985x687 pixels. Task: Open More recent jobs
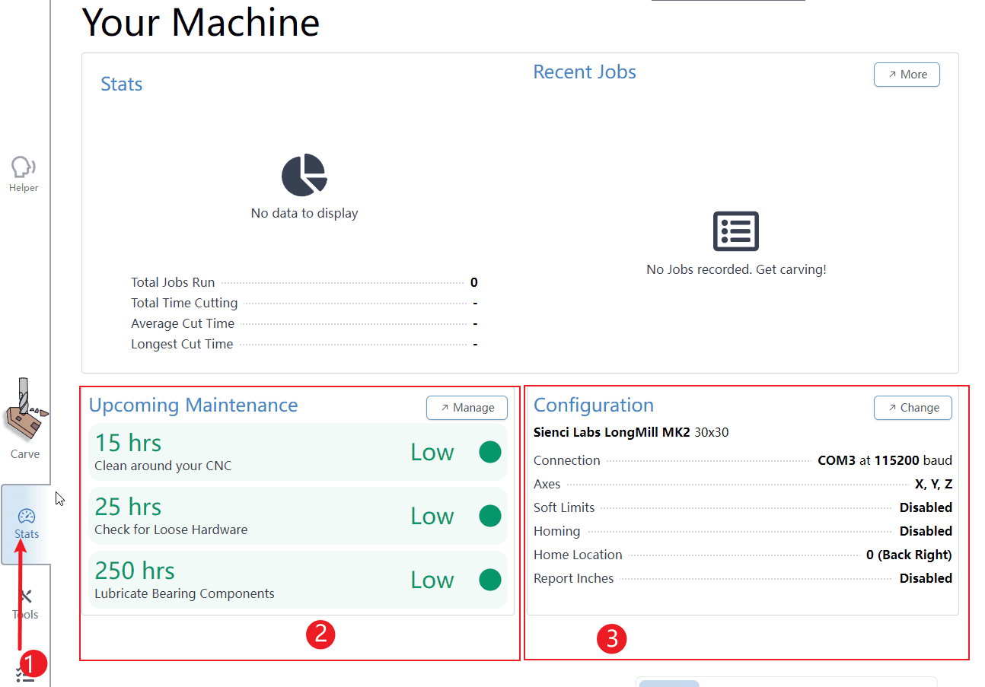906,75
